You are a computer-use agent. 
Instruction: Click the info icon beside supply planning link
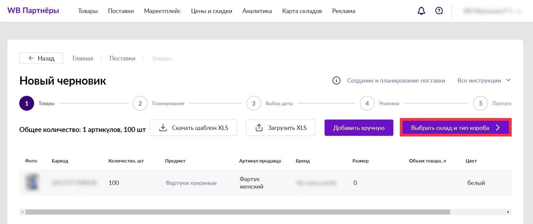click(x=336, y=80)
